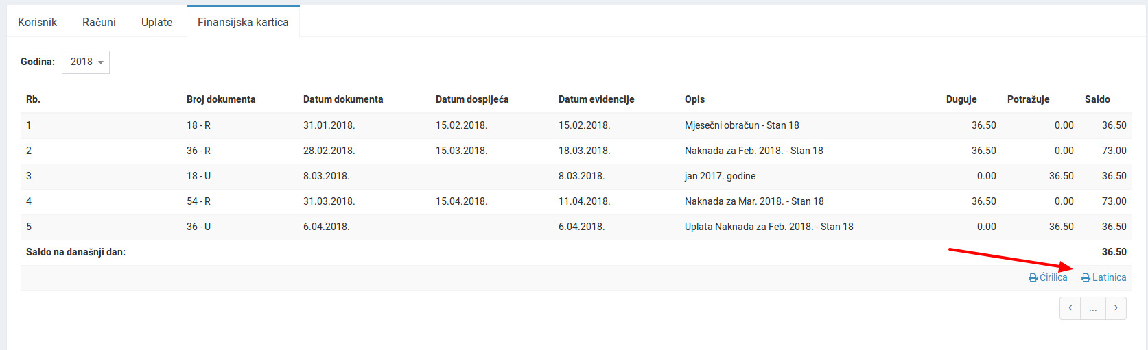Viewport: 1148px width, 350px height.
Task: Click the ellipsis pagination button
Action: pyautogui.click(x=1093, y=308)
